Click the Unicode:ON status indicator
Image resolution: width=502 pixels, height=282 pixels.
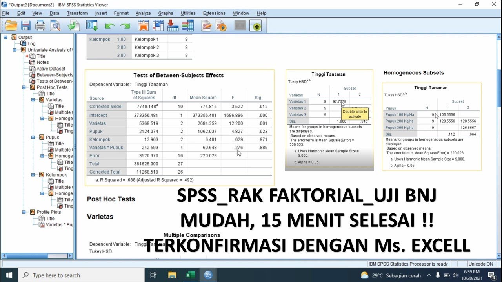point(482,264)
